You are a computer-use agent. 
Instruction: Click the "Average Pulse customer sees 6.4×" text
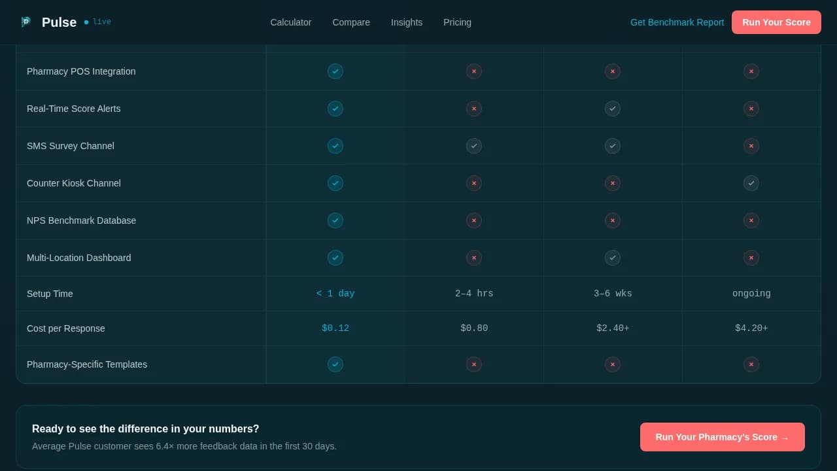pyautogui.click(x=184, y=446)
